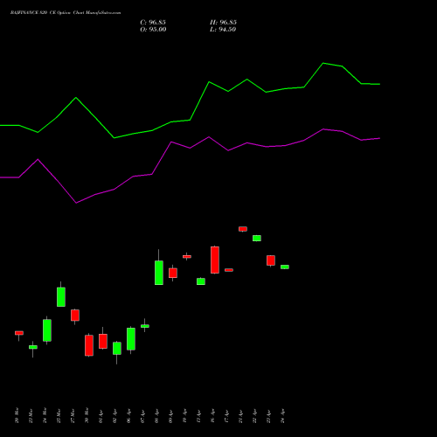
Task: Click the 16 Apr date axis label
Action: click(212, 415)
